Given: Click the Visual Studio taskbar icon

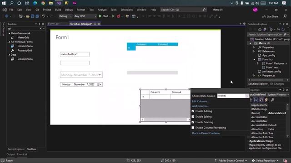Looking at the screenshot, I should 59,3.
